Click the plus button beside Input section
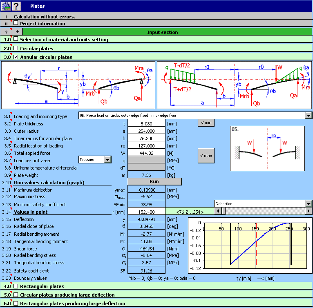Screen dimensions: 313x308 click(x=18, y=31)
